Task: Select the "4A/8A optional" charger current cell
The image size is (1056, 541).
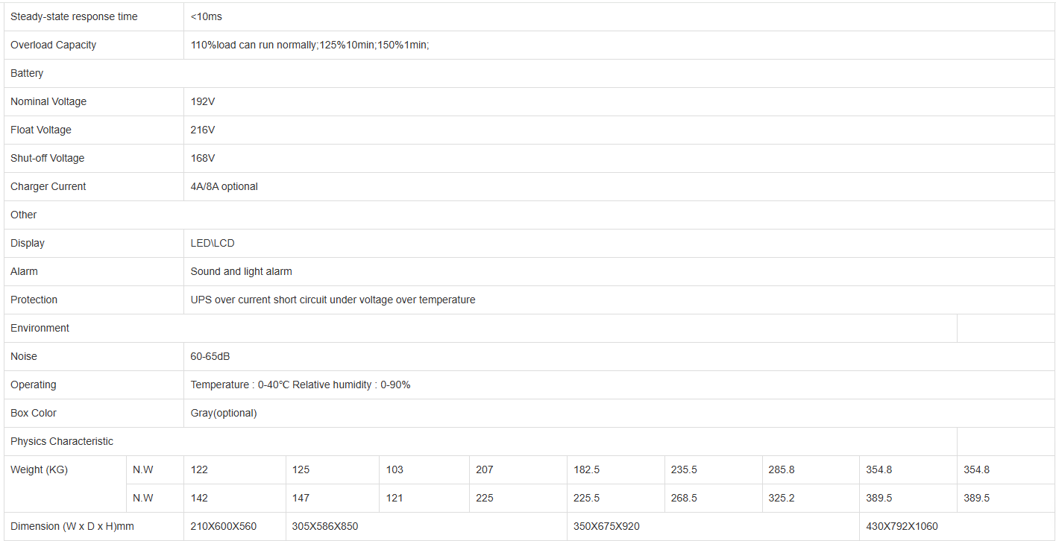Action: click(224, 186)
